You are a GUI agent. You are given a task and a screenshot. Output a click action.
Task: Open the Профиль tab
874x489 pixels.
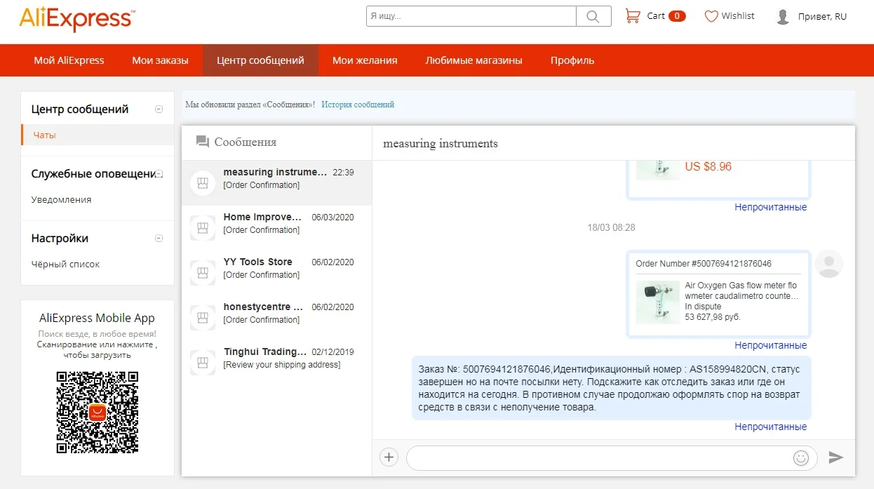click(572, 60)
